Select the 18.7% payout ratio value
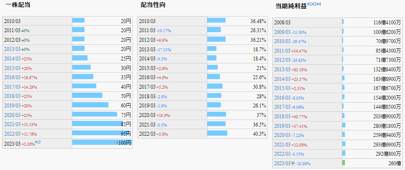Image resolution: width=405 pixels, height=170 pixels. (x=259, y=49)
